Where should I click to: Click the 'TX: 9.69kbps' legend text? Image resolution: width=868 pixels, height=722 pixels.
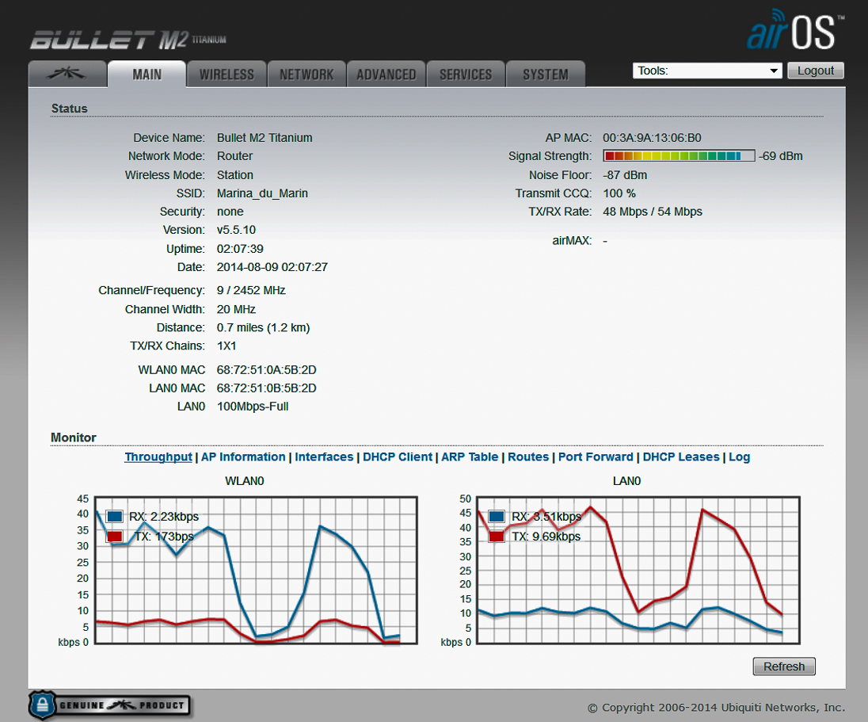click(x=546, y=537)
